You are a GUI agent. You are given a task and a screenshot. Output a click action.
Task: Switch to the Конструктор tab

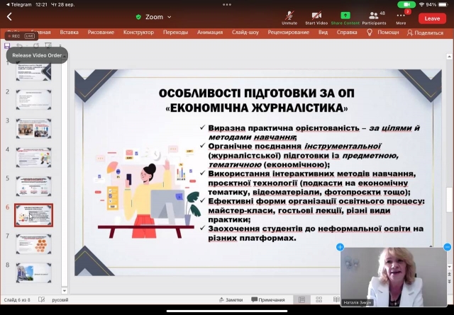[x=138, y=32]
